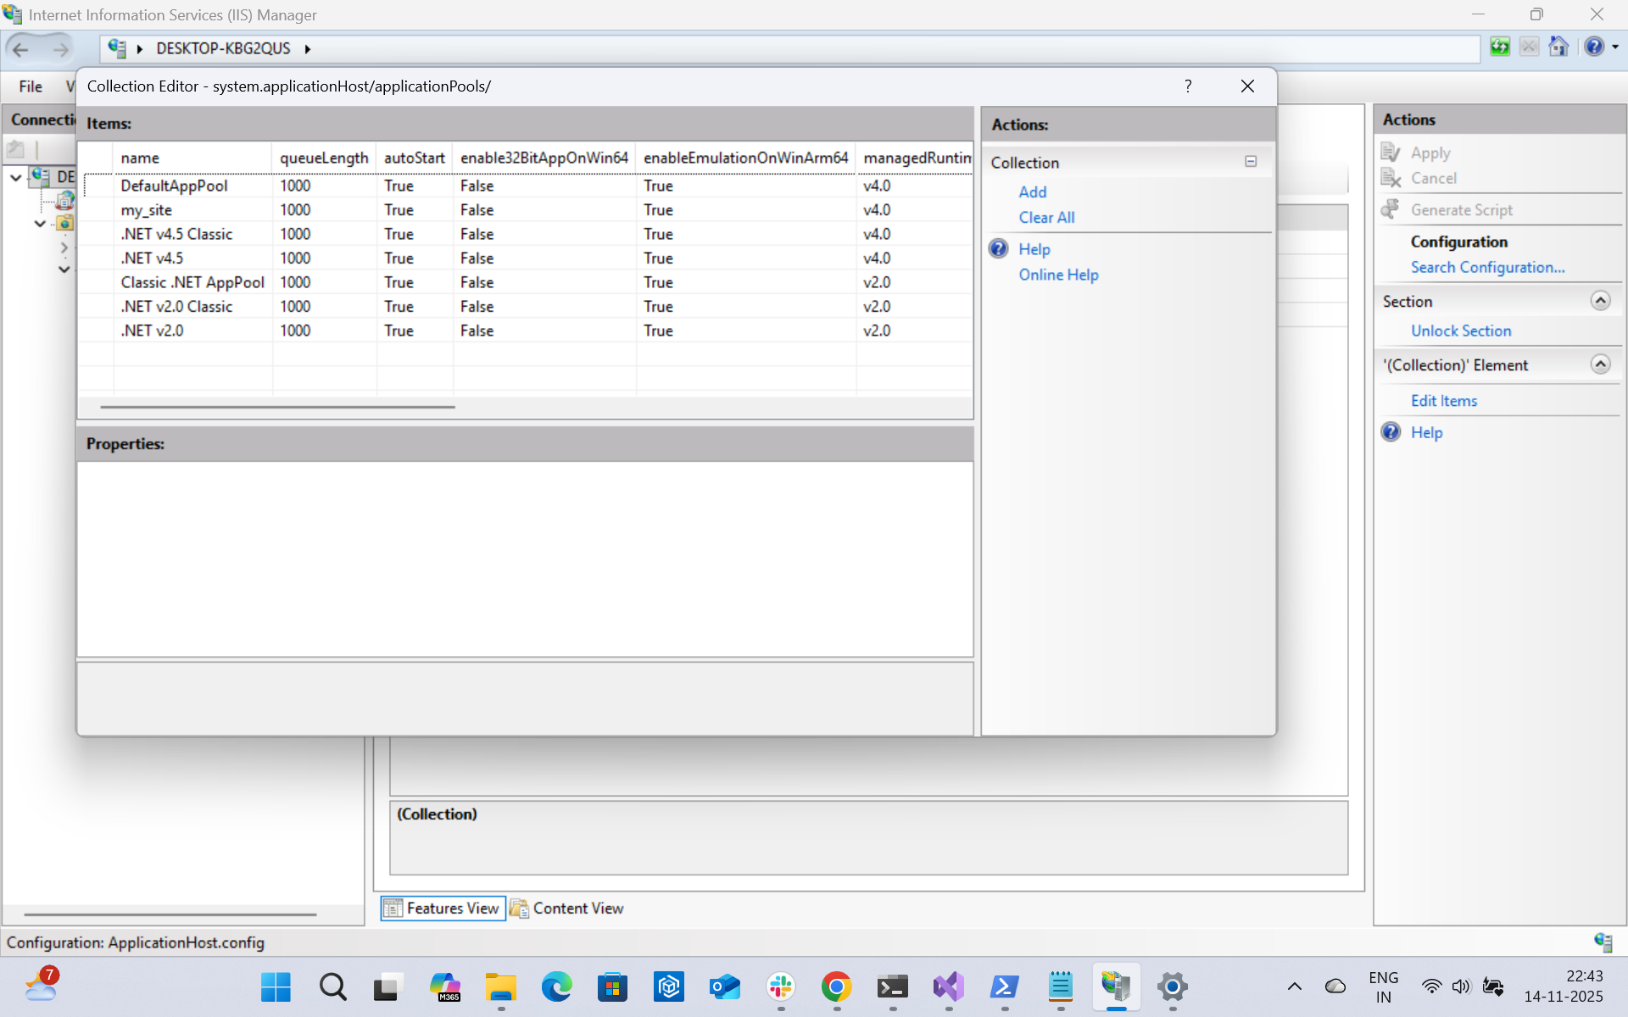
Task: Click the home icon in address bar
Action: click(x=1558, y=47)
